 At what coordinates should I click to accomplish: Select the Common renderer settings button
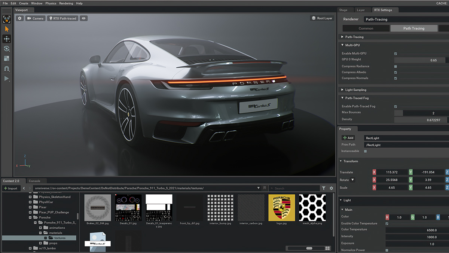pos(366,28)
